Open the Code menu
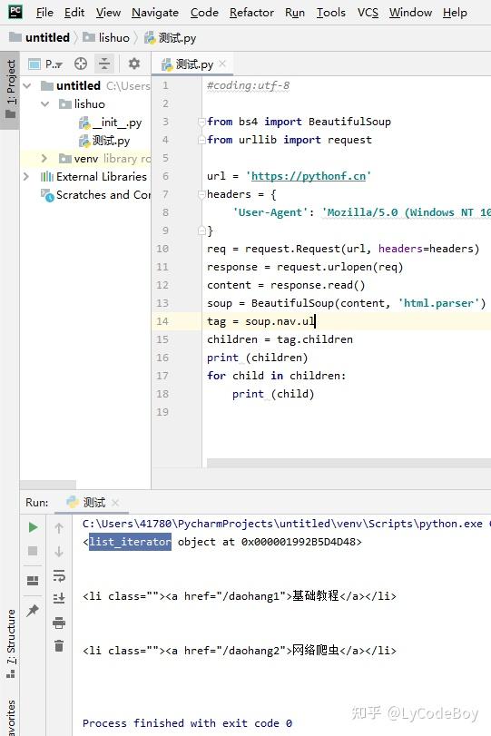The height and width of the screenshot is (736, 491). pyautogui.click(x=204, y=12)
